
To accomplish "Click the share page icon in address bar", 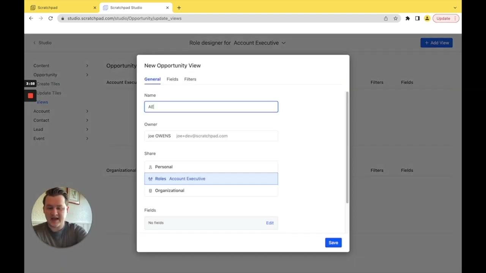I will pos(386,18).
